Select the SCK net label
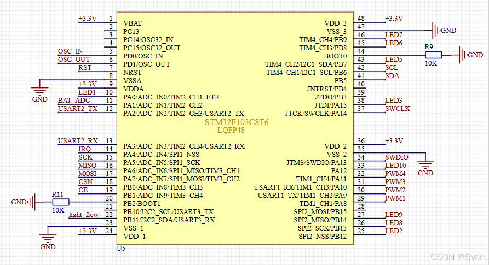Viewport: 489px width, 265px height. [x=85, y=157]
